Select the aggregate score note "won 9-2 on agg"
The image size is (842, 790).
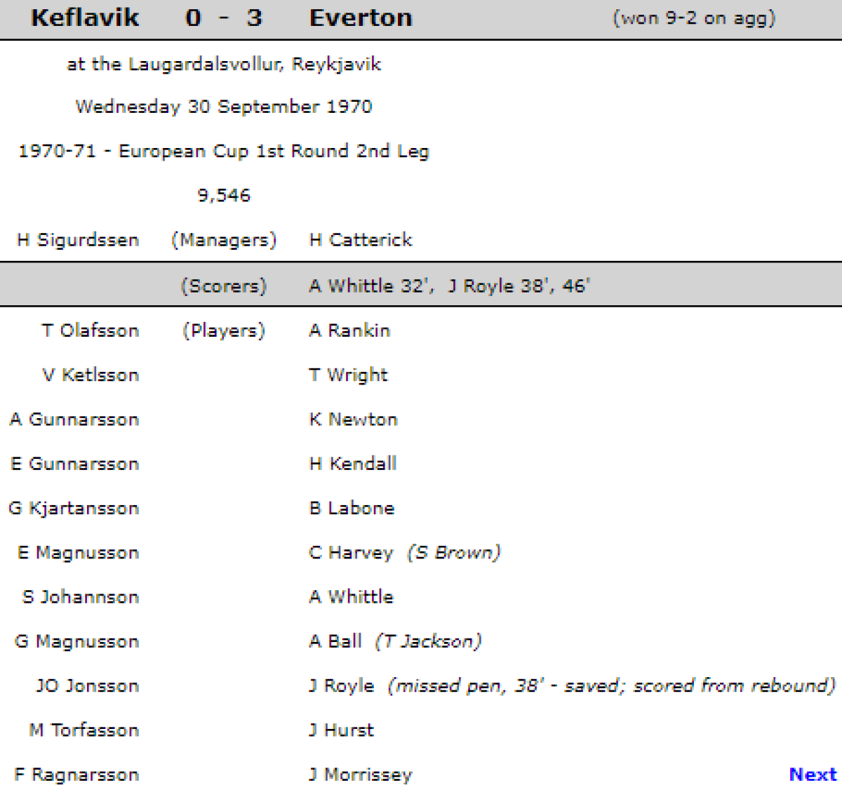coord(694,18)
